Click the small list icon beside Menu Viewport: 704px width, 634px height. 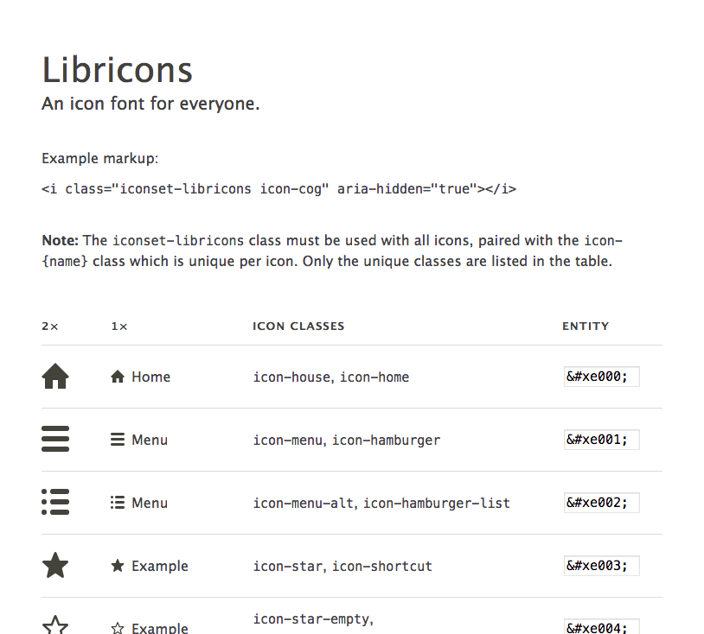click(x=118, y=503)
